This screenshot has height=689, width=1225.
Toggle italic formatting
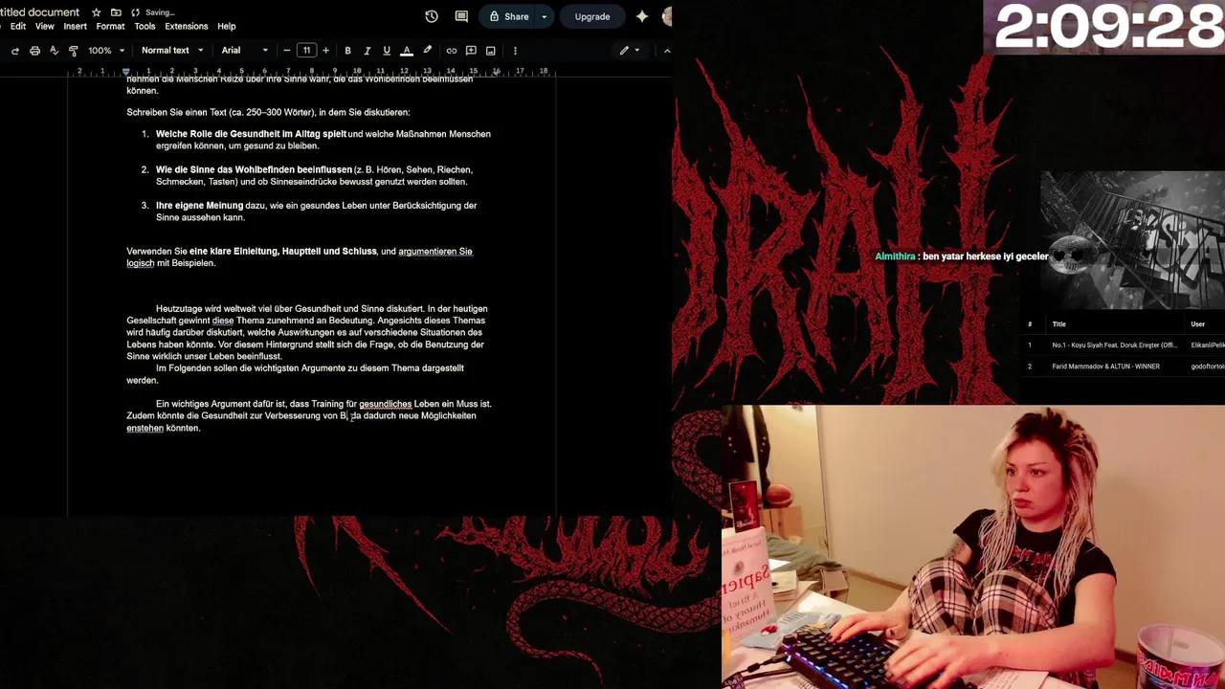367,51
